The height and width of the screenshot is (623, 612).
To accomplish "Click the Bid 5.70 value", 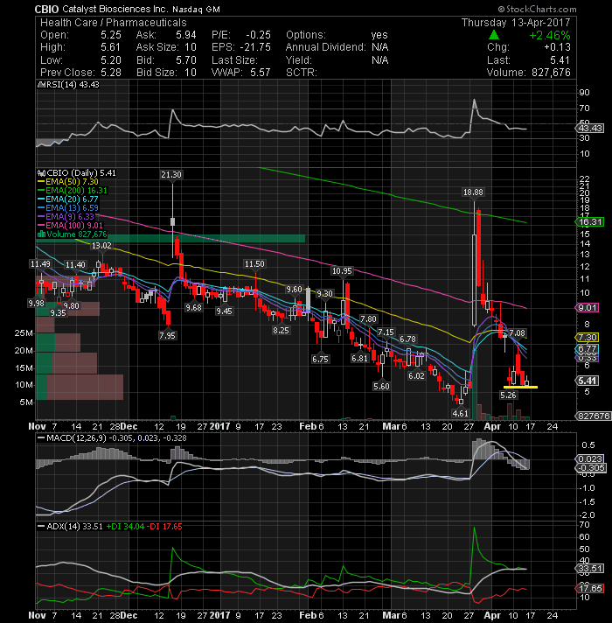I will tap(185, 60).
